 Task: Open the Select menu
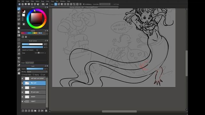[37, 1]
